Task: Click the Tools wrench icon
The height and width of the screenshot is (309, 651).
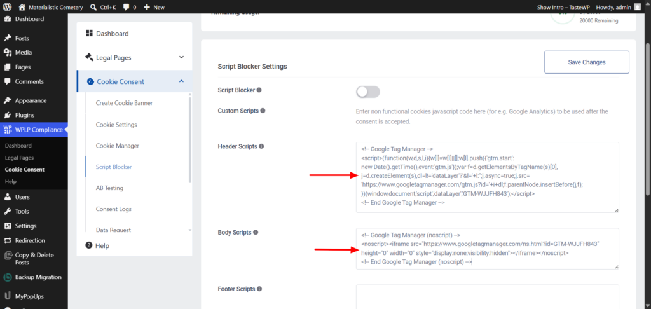Action: 7,211
